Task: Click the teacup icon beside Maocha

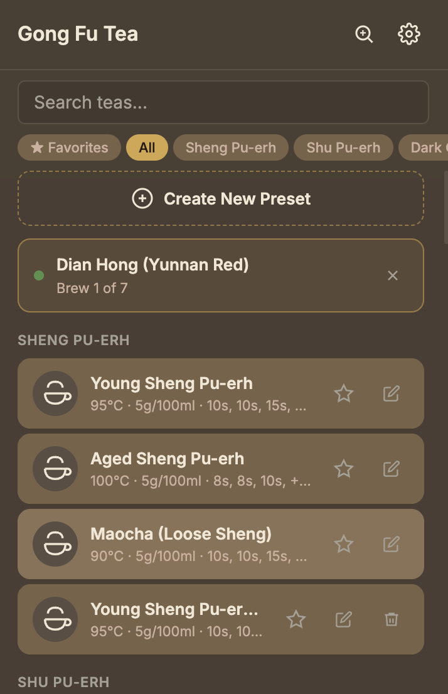Action: coord(55,544)
